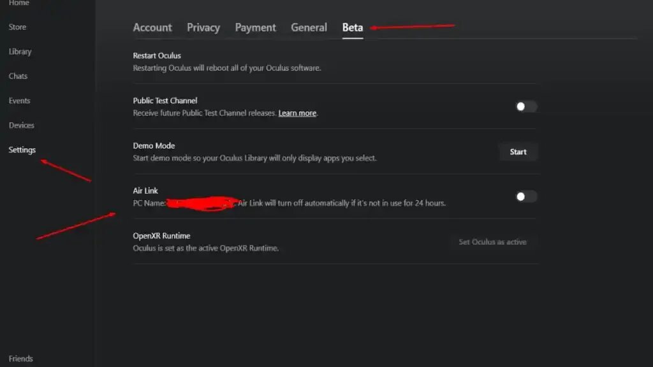Go to the Store page

tap(17, 27)
